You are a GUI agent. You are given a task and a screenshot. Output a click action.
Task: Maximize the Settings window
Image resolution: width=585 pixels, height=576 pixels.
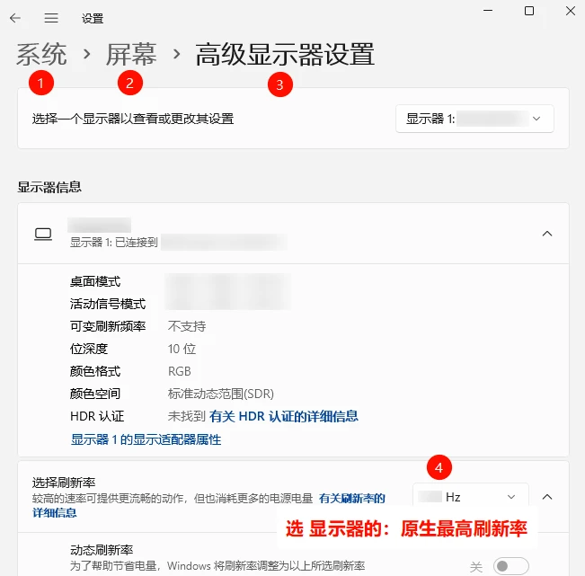(x=529, y=11)
